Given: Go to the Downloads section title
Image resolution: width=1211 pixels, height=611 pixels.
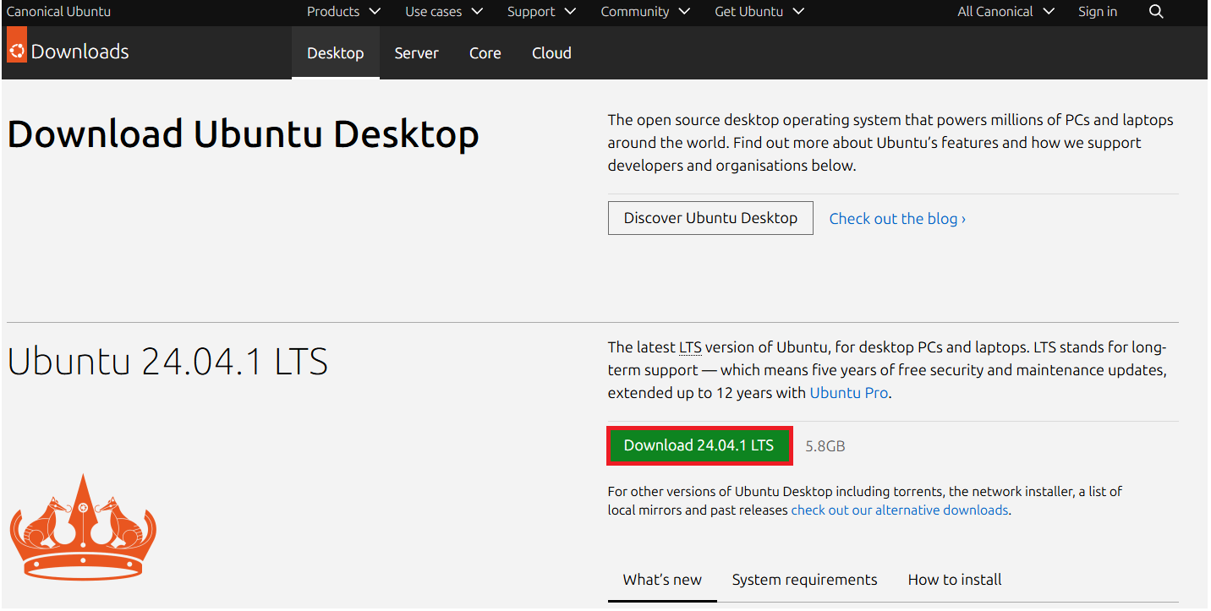Looking at the screenshot, I should click(x=80, y=52).
